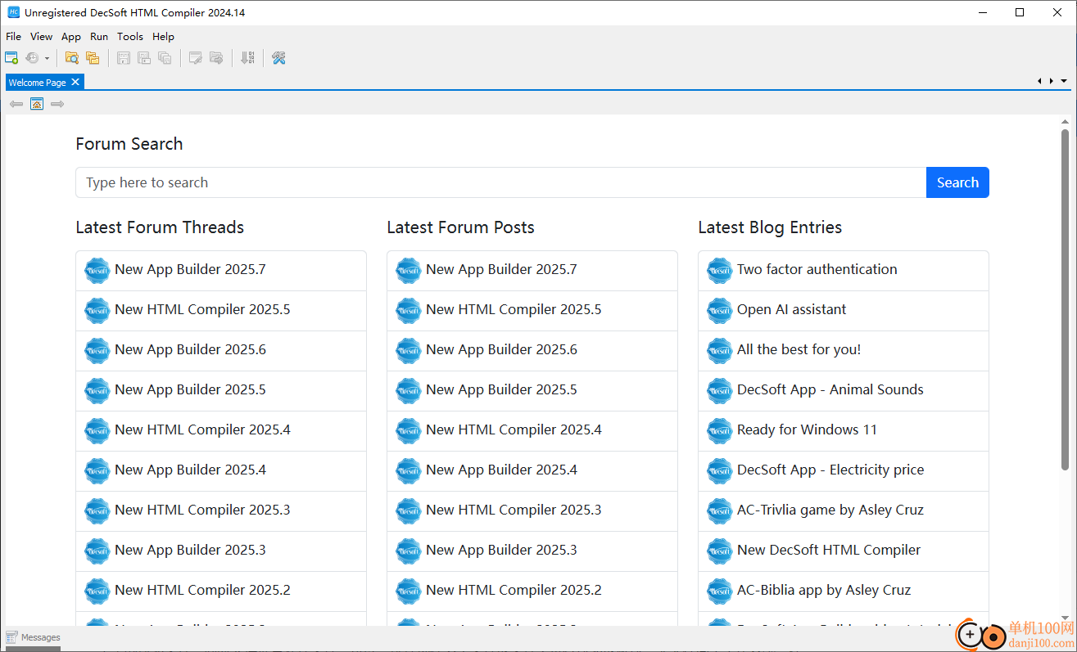Screen dimensions: 1077x652
Task: Go forward with the right arrow icon
Action: [x=57, y=104]
